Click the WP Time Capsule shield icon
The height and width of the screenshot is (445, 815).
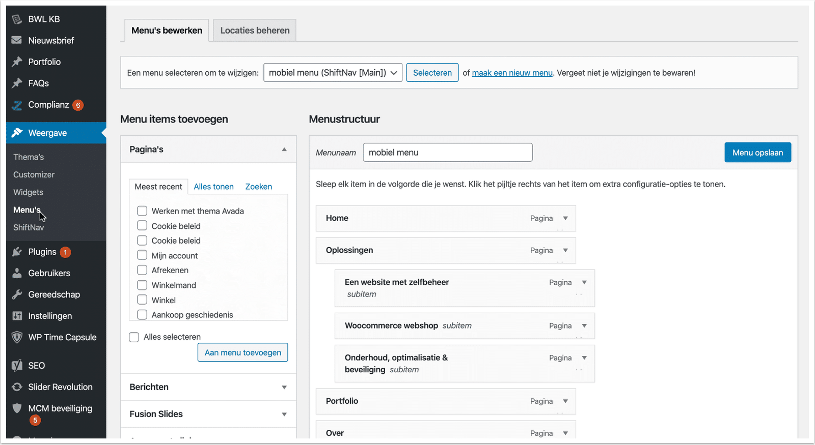[x=17, y=337]
